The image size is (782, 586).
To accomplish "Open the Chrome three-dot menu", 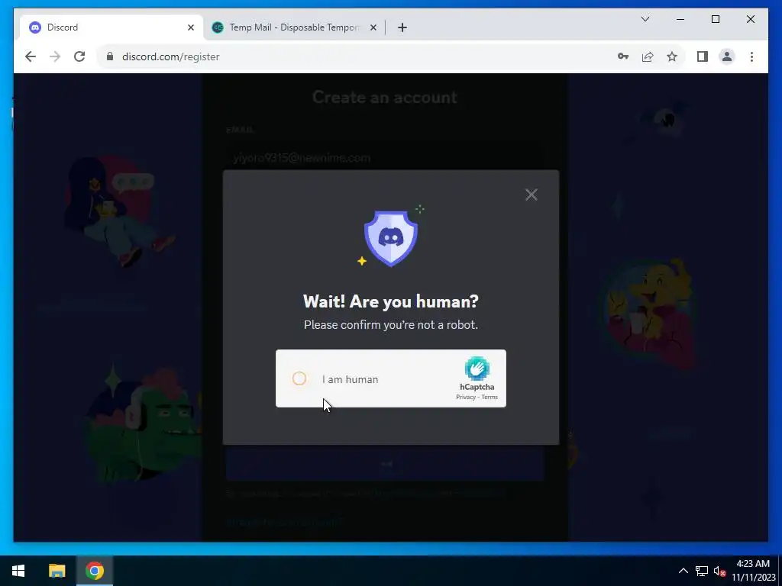I will 751,56.
